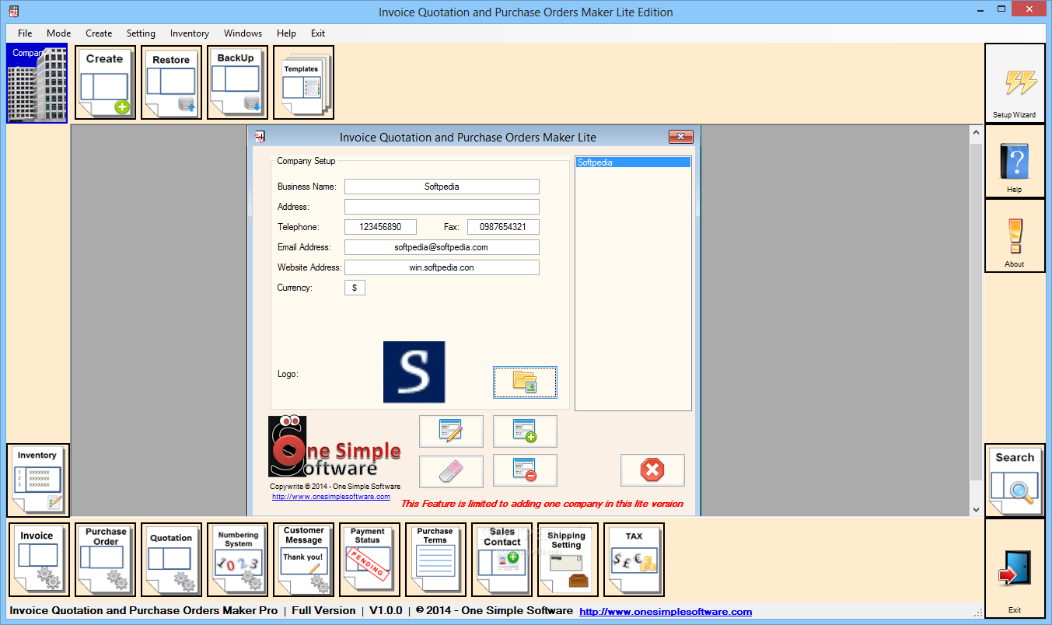Viewport: 1052px width, 625px height.
Task: Click the "Full Version" status bar text
Action: coord(323,611)
